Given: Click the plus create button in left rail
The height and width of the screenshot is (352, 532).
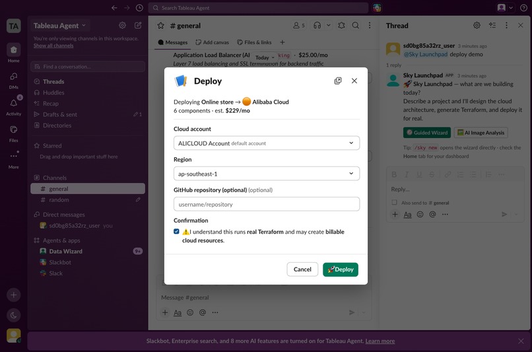Looking at the screenshot, I should 14,295.
